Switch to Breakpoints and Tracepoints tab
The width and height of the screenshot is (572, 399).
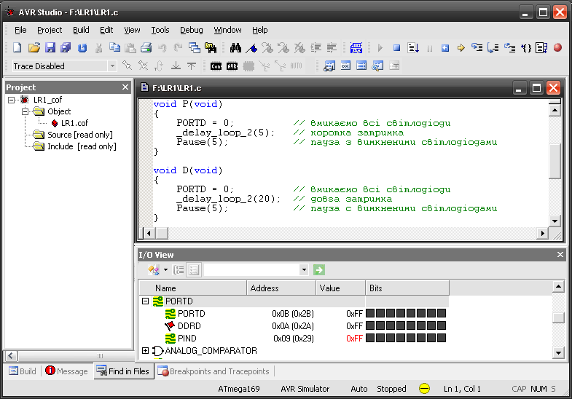click(213, 371)
